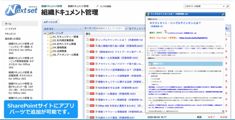235x120 pixels.
Task: Click the paperclip attachment icon in popup header
Action: [223, 14]
